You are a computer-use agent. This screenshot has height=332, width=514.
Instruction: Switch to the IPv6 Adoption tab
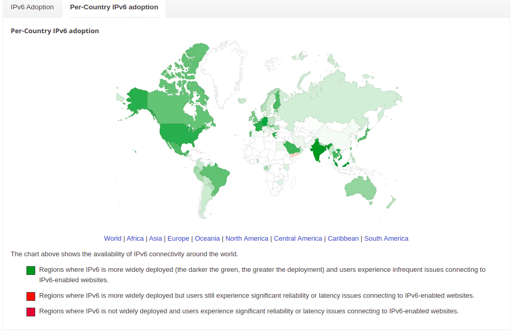tap(32, 7)
